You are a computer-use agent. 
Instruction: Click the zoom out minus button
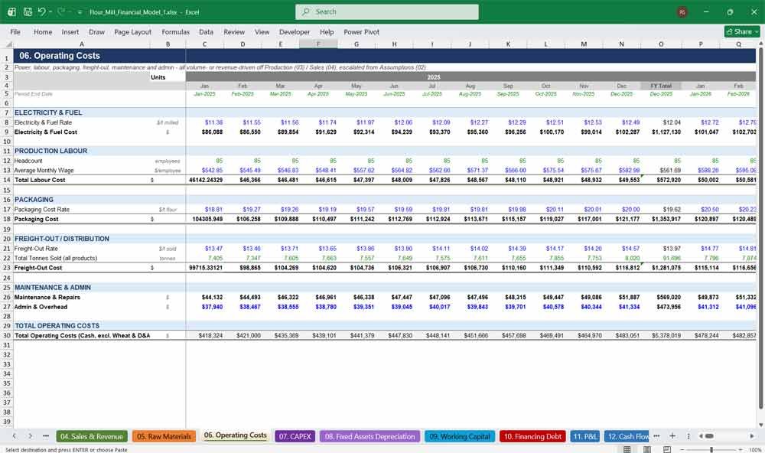click(682, 450)
